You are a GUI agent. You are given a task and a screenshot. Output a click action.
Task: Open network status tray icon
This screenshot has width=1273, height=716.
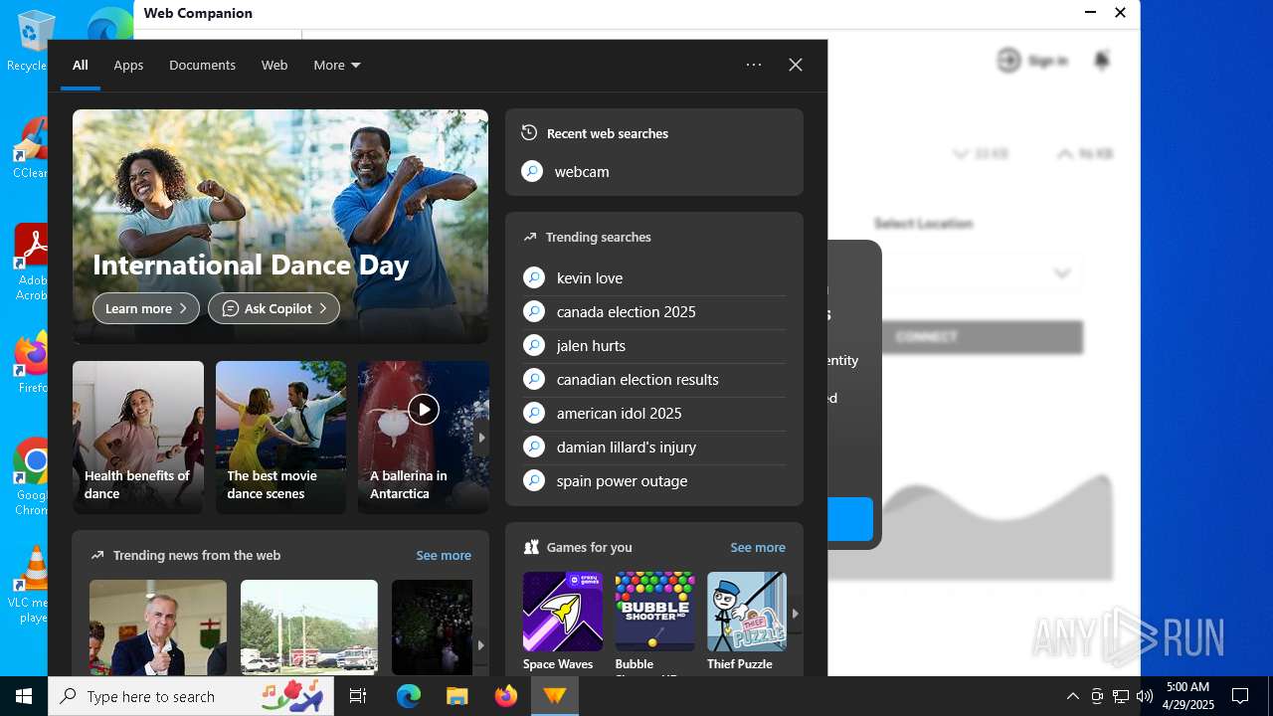click(x=1121, y=696)
